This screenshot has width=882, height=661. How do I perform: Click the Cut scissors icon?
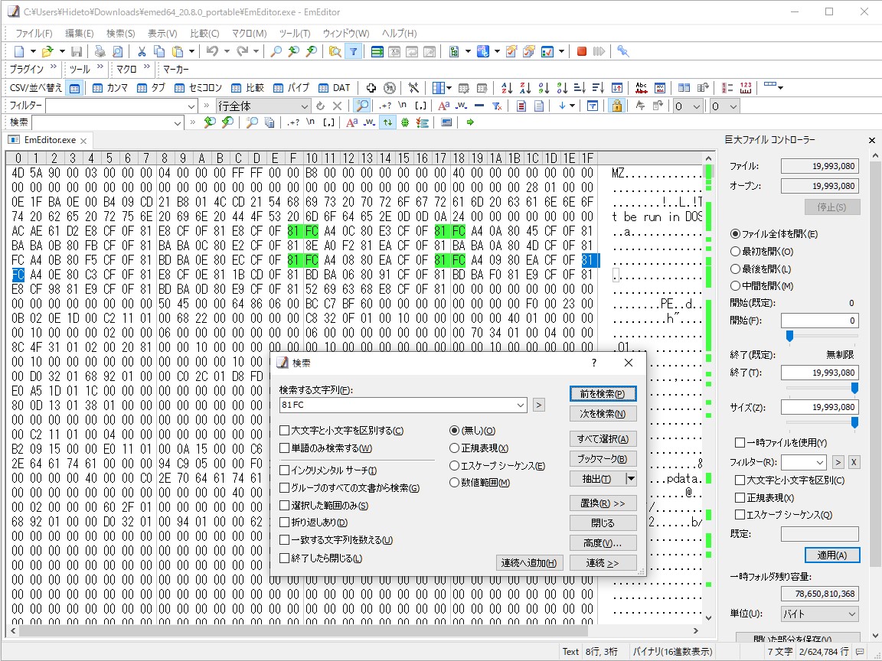142,52
